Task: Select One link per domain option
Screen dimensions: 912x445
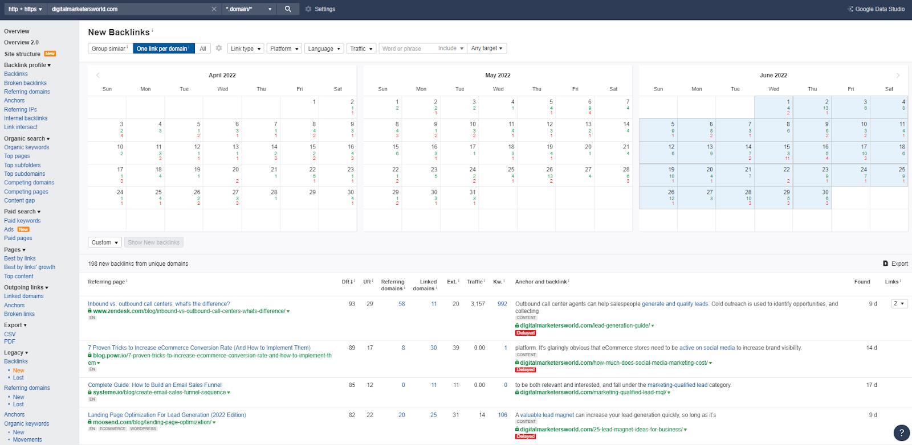Action: (164, 48)
